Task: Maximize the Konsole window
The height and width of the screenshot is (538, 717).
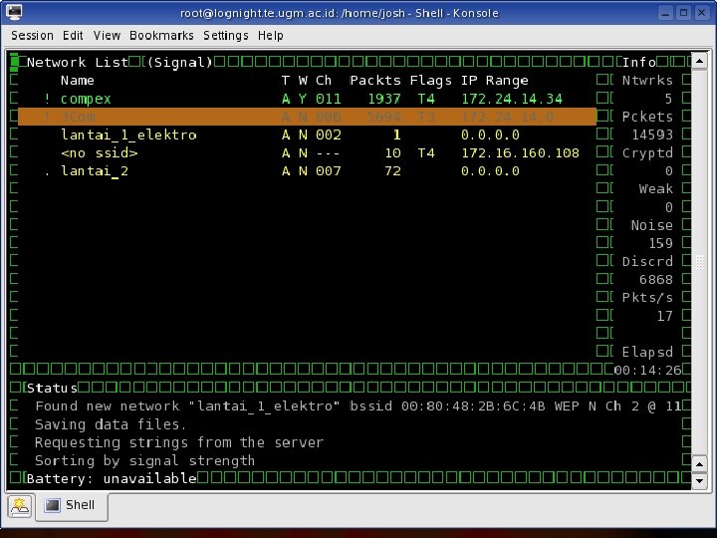Action: pyautogui.click(x=683, y=13)
